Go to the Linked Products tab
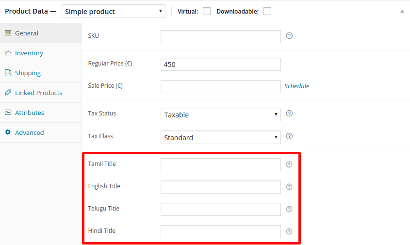 tap(38, 93)
